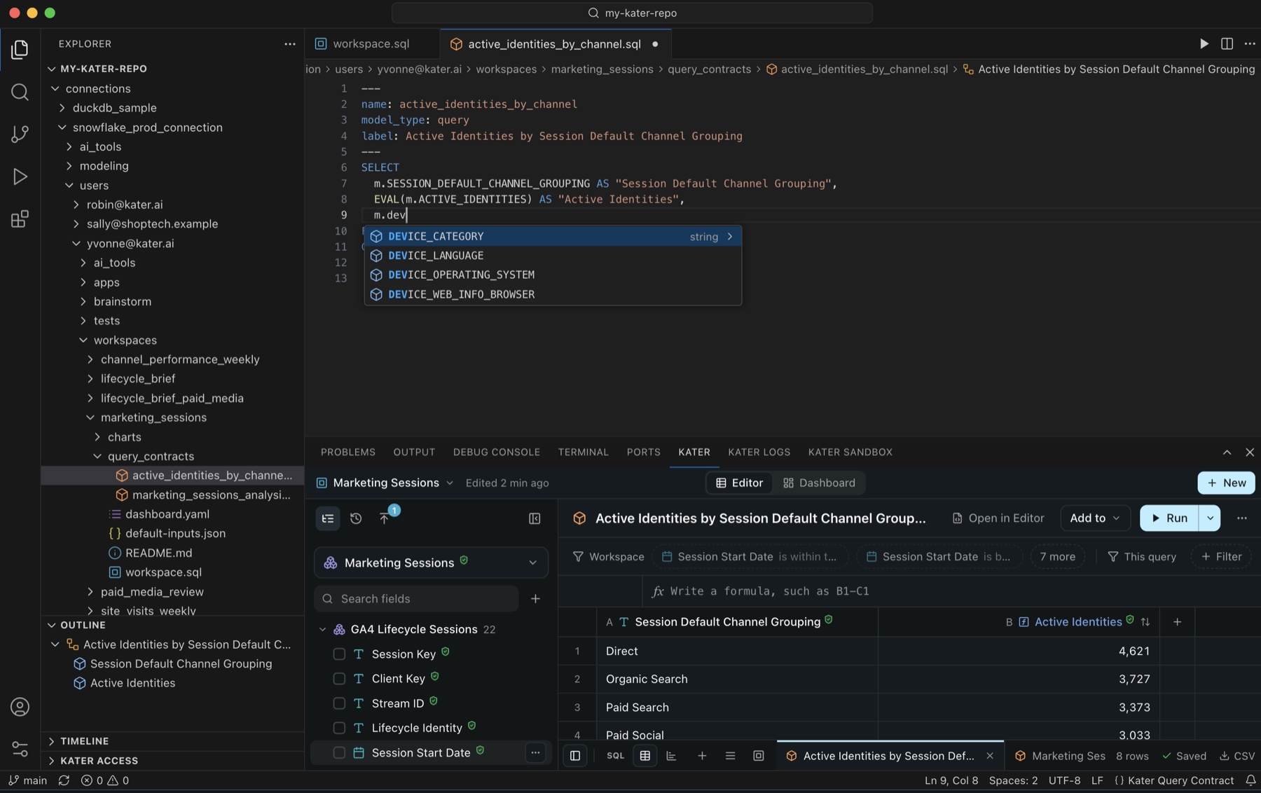Screen dimensions: 1261x793
Task: Click the Run button
Action: tap(1169, 518)
